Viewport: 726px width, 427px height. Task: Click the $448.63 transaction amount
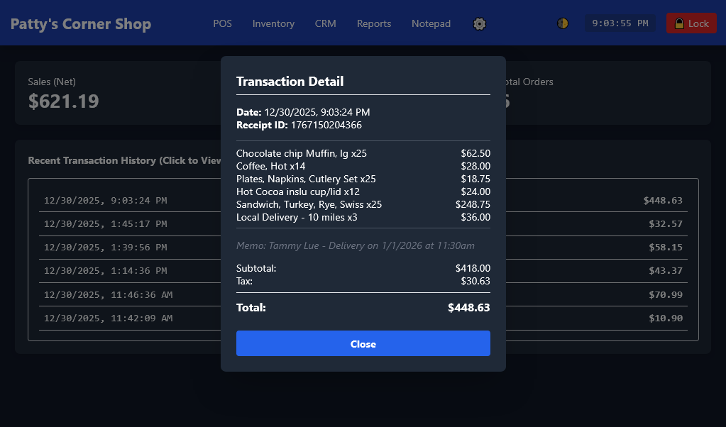pos(662,201)
